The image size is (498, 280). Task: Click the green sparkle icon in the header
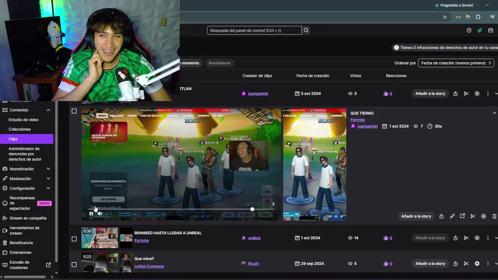(x=480, y=30)
